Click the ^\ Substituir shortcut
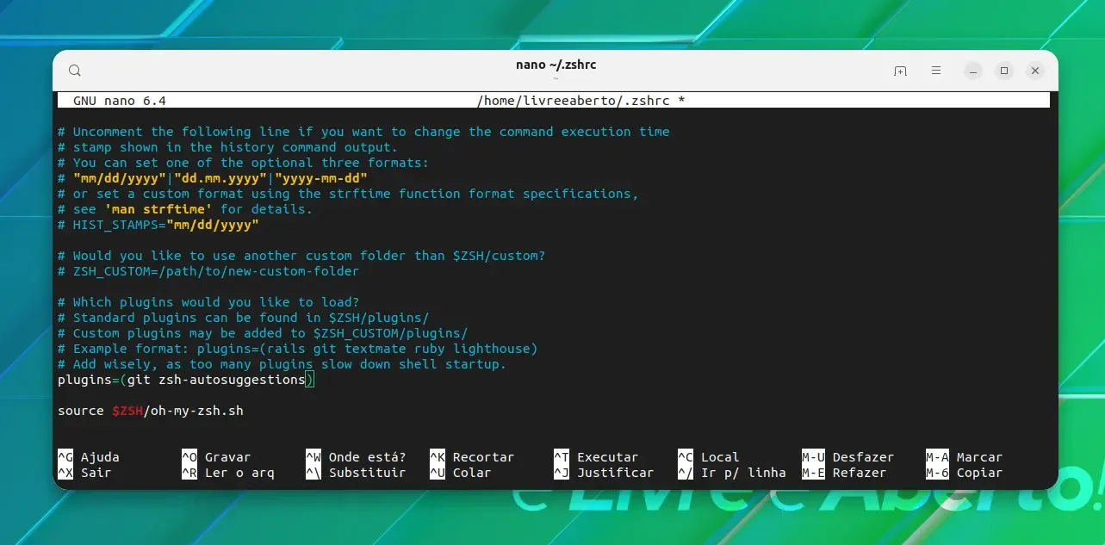 (356, 473)
